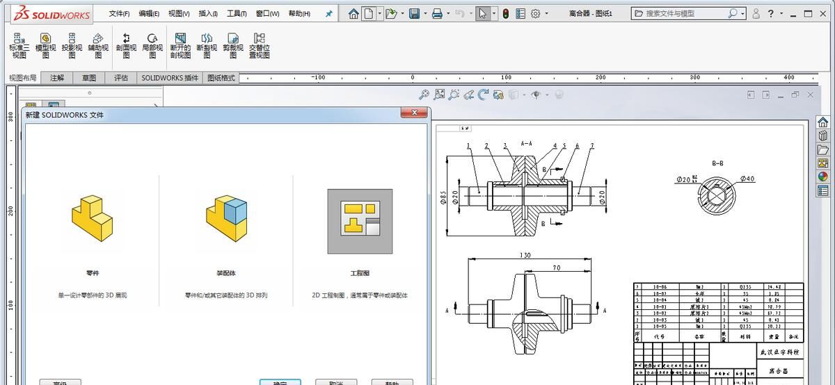
Task: Click the 帮助 (Help) button in the dialog
Action: pyautogui.click(x=391, y=382)
